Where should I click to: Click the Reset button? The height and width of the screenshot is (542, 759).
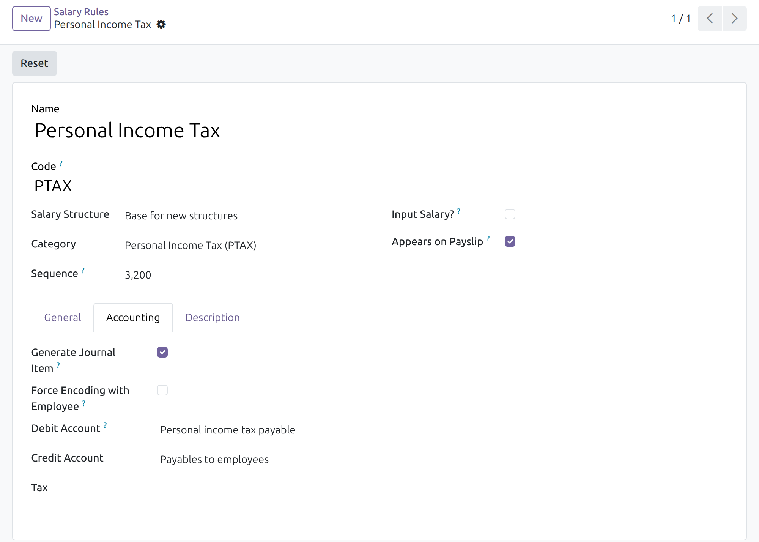35,63
